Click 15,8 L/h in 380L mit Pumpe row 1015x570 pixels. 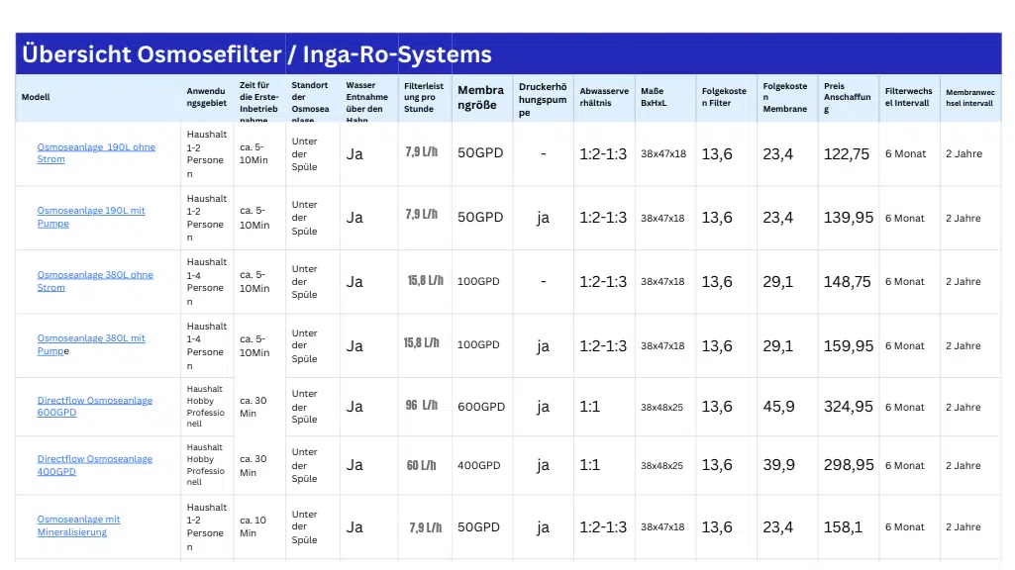pos(422,343)
